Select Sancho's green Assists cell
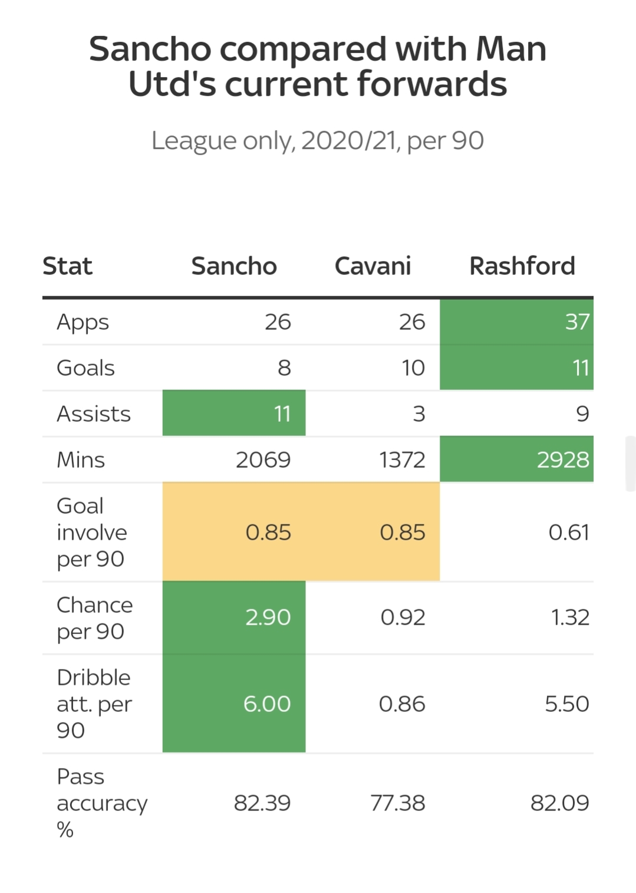The width and height of the screenshot is (636, 893). pyautogui.click(x=234, y=413)
